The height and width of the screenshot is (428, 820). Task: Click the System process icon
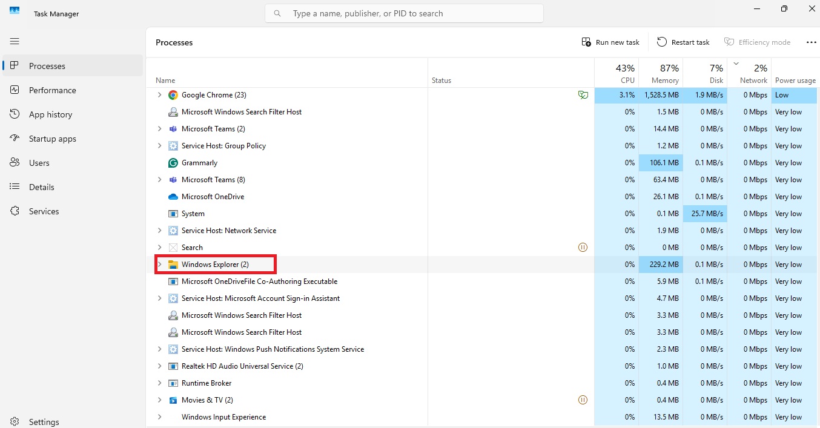click(x=173, y=214)
